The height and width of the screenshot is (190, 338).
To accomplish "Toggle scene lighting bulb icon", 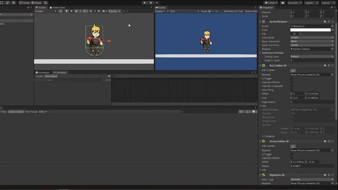I will pyautogui.click(x=67, y=11).
